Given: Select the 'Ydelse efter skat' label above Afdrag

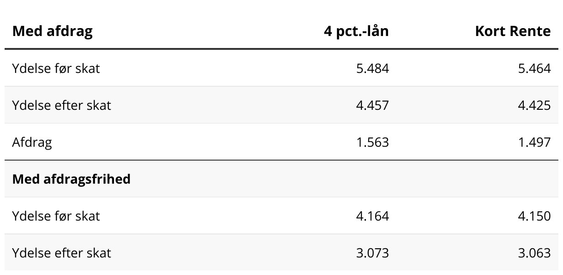Looking at the screenshot, I should (61, 105).
